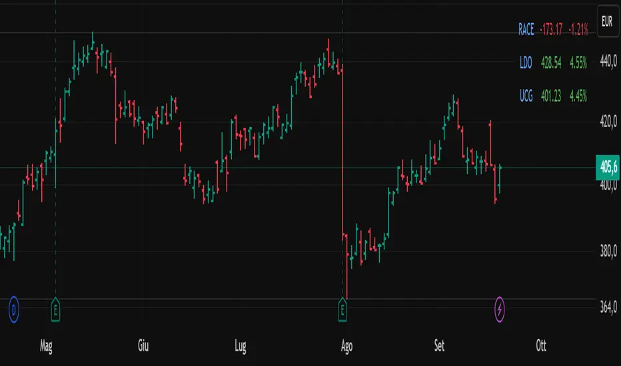This screenshot has height=366, width=621.
Task: Click the LDO change 4.55%
Action: [x=578, y=63]
